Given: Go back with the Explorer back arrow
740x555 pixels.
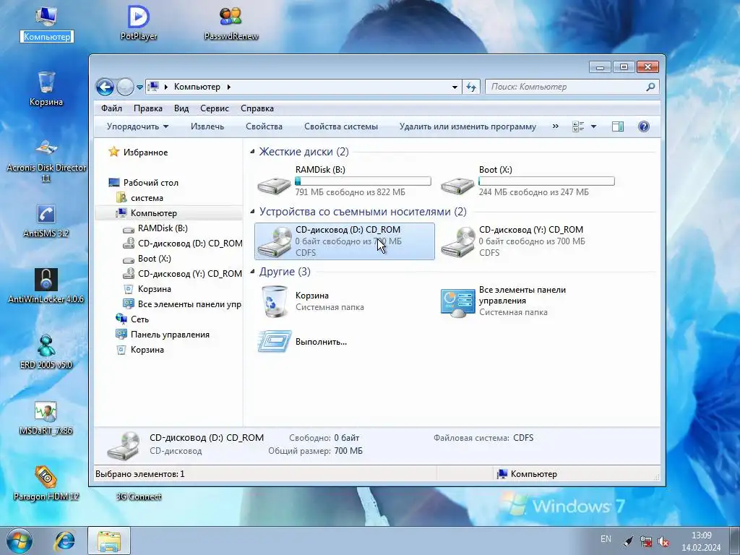Looking at the screenshot, I should click(x=105, y=87).
